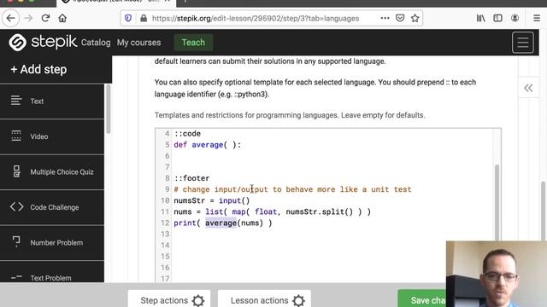
Task: Select the Text step type
Action: 52,101
